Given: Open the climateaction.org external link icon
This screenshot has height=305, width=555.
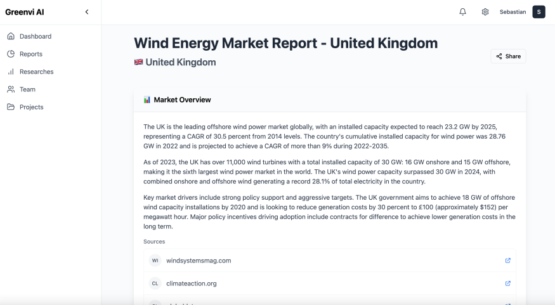Looking at the screenshot, I should [x=507, y=283].
